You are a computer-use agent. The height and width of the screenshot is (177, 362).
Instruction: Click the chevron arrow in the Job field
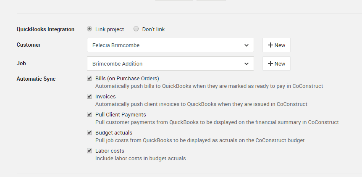(x=246, y=63)
